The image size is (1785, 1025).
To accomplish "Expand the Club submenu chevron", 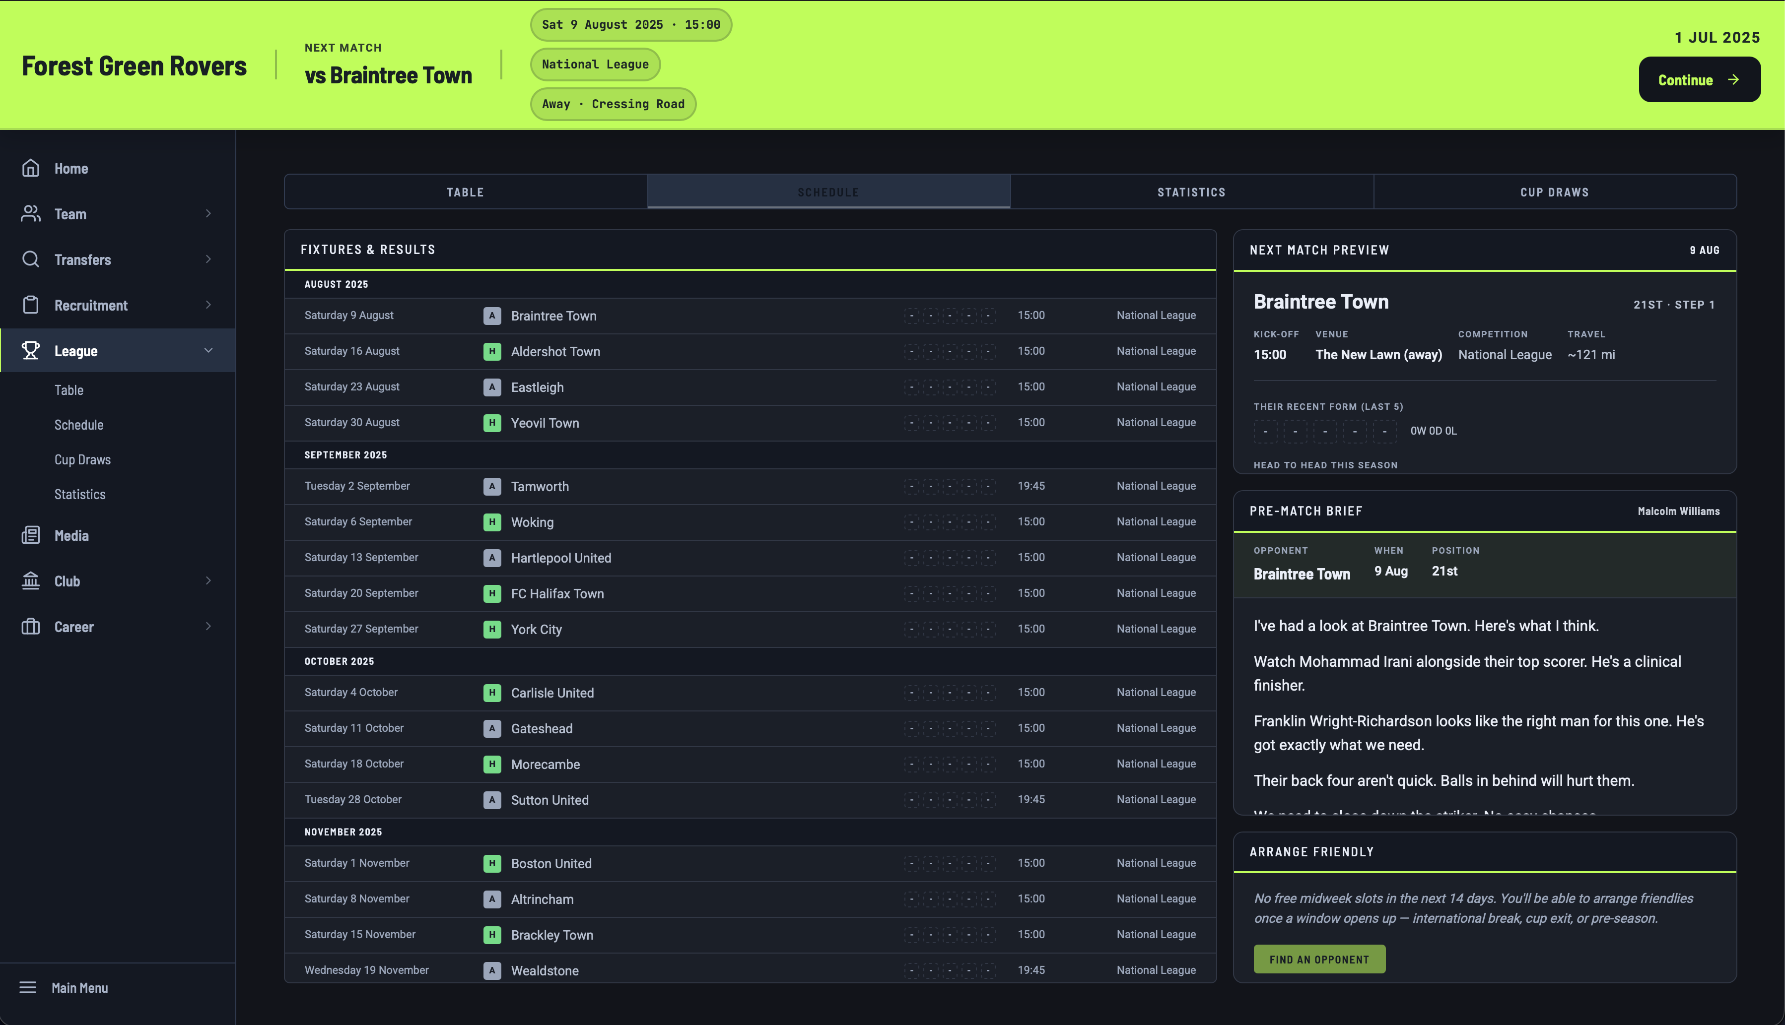I will tap(208, 581).
